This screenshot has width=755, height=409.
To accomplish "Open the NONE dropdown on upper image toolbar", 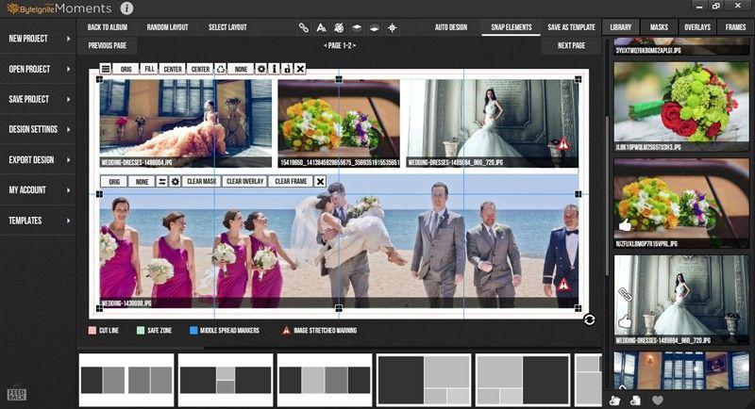I will point(242,69).
